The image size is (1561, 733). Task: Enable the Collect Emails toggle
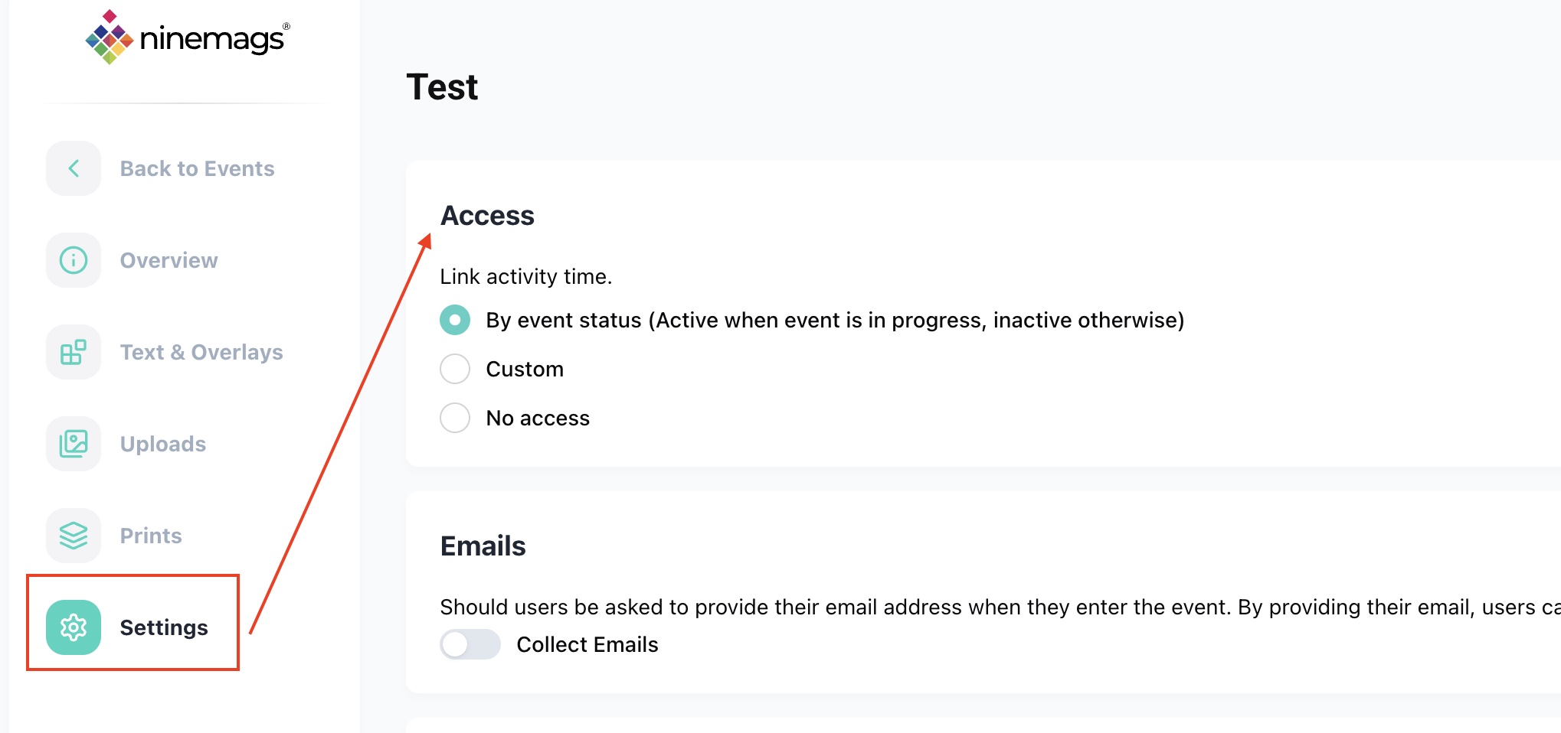470,644
